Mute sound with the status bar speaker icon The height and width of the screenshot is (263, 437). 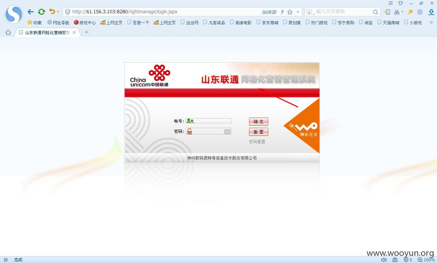384,260
